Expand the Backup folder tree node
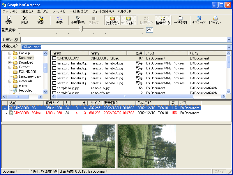The width and height of the screenshot is (233, 175). pyautogui.click(x=10, y=53)
